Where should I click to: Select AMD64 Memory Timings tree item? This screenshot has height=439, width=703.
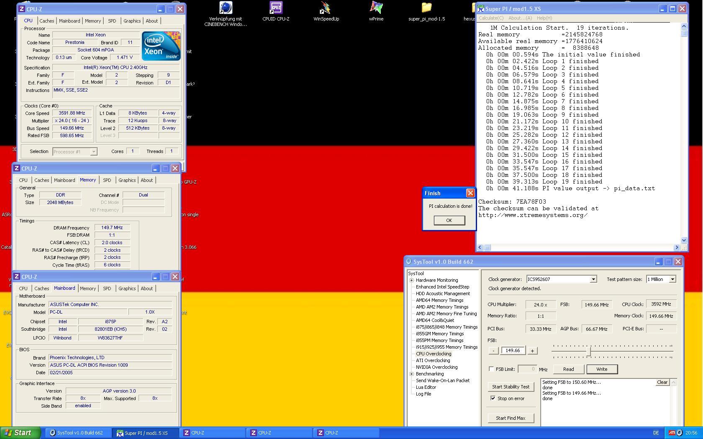pos(439,300)
